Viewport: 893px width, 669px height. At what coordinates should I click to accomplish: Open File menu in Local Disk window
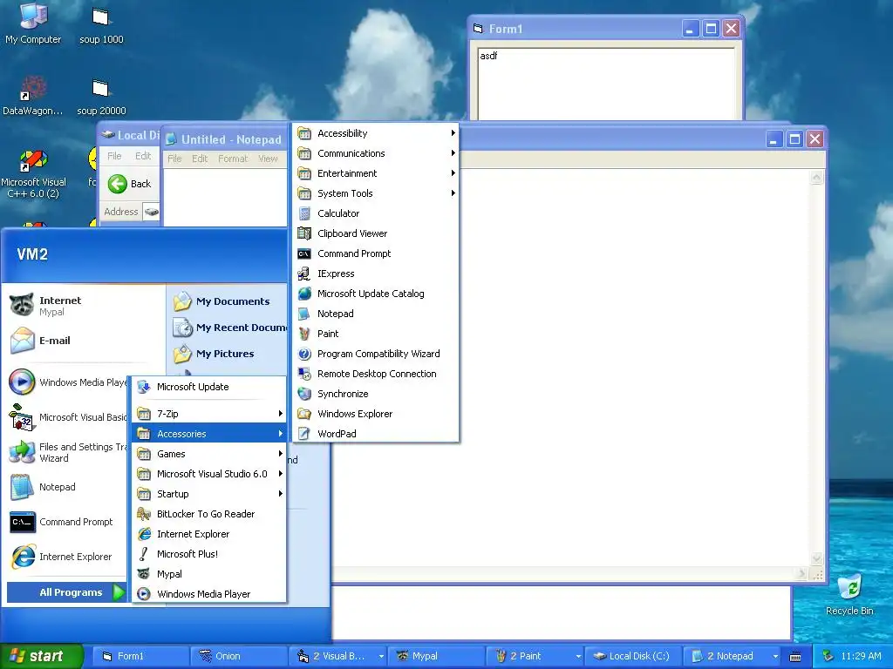pyautogui.click(x=114, y=156)
